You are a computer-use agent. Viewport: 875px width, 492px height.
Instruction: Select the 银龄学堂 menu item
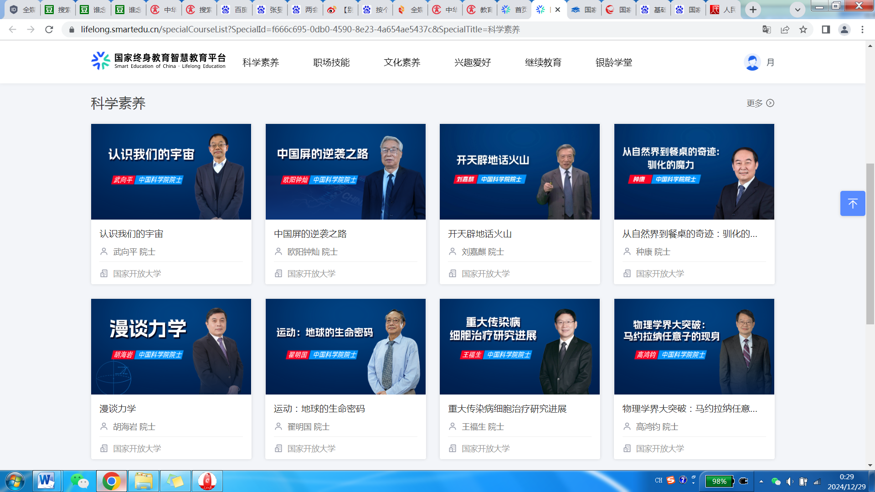[613, 62]
